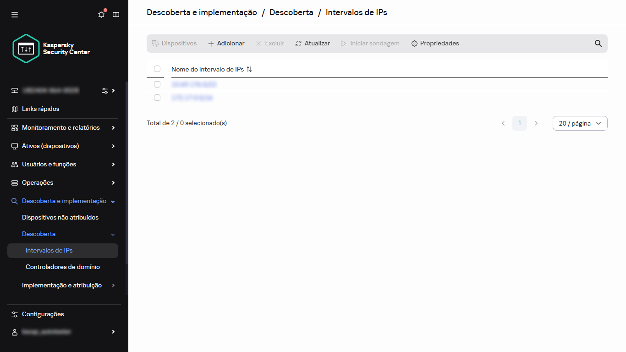
Task: Click the Configurações sliders icon
Action: coord(15,314)
